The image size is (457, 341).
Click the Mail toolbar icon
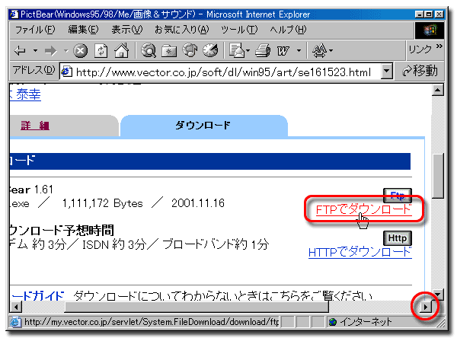tap(237, 50)
